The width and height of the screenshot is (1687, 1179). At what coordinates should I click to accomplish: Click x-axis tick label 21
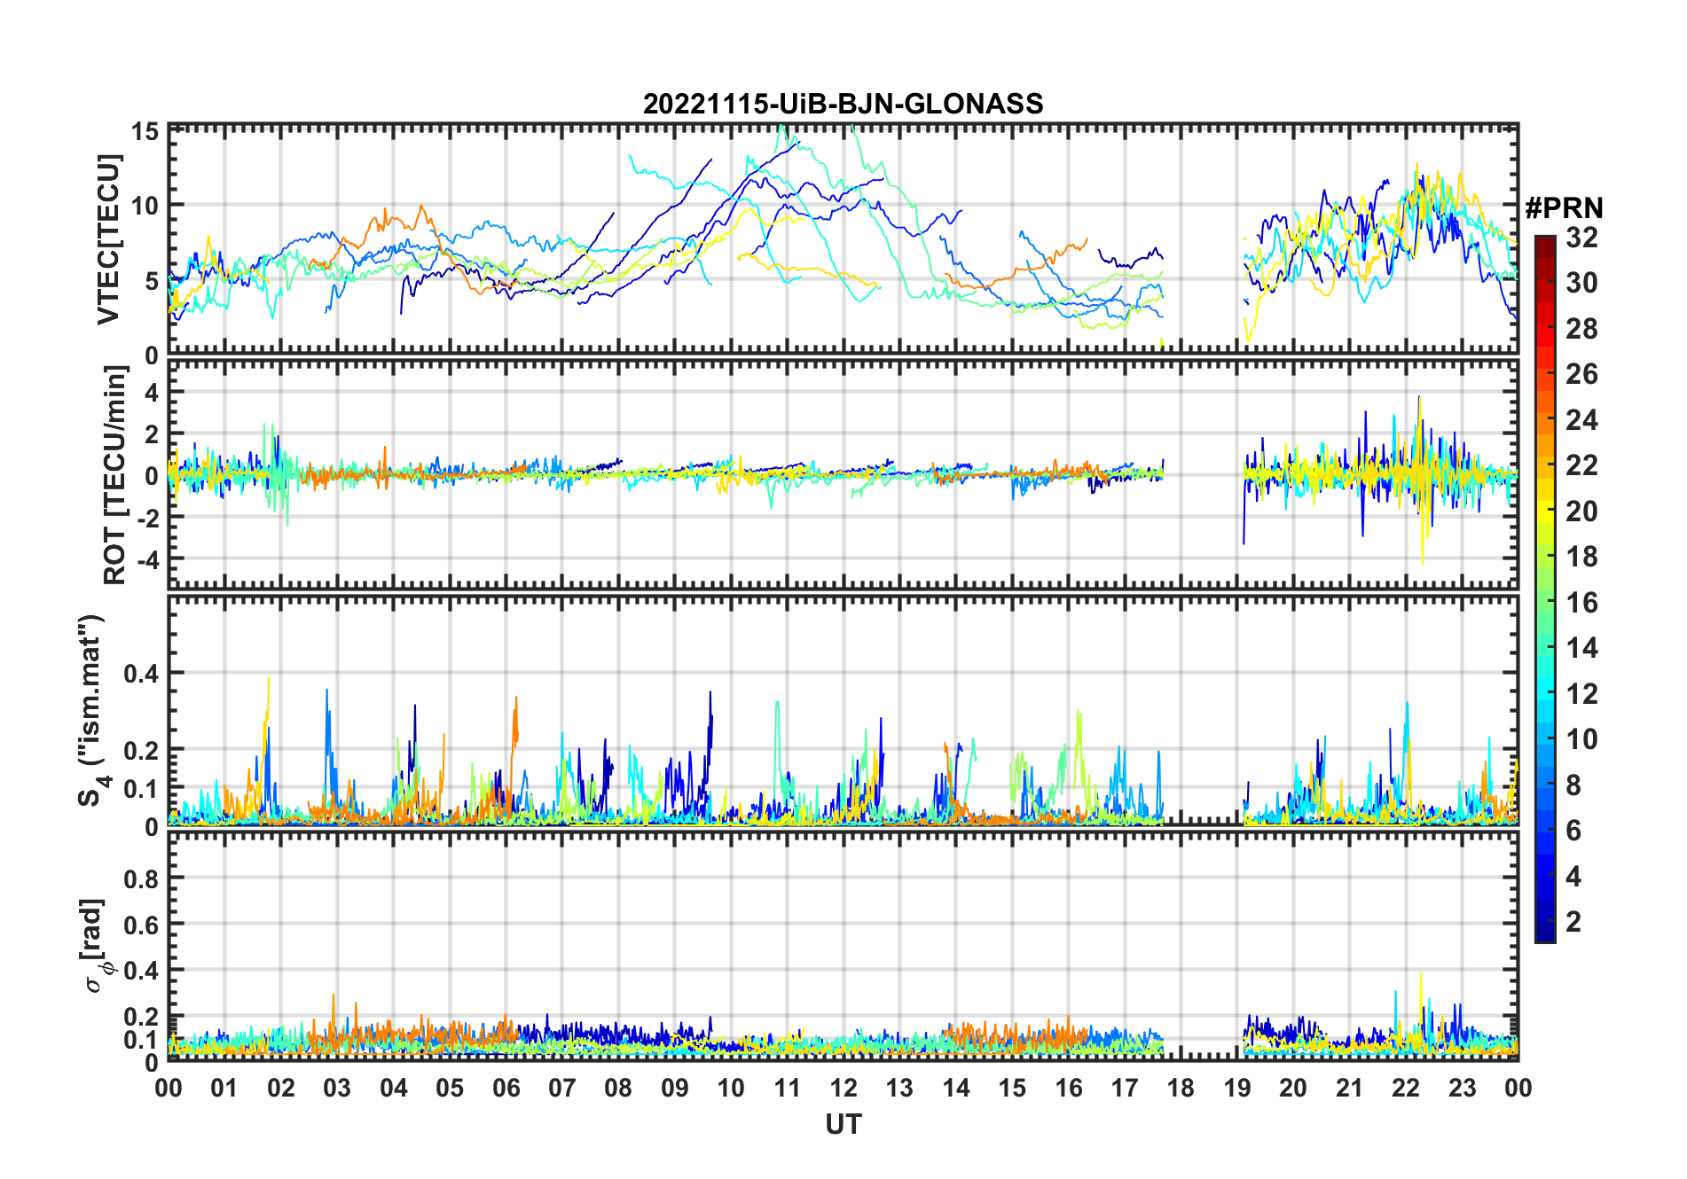(1349, 1088)
